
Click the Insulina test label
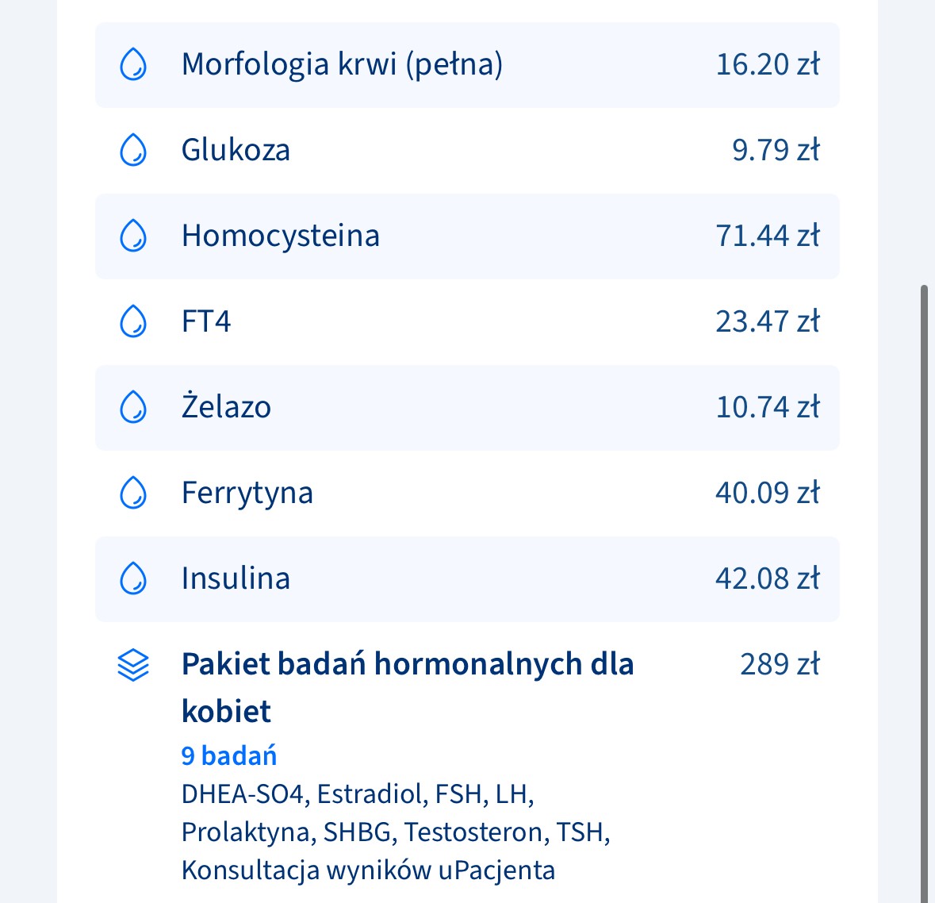(236, 578)
